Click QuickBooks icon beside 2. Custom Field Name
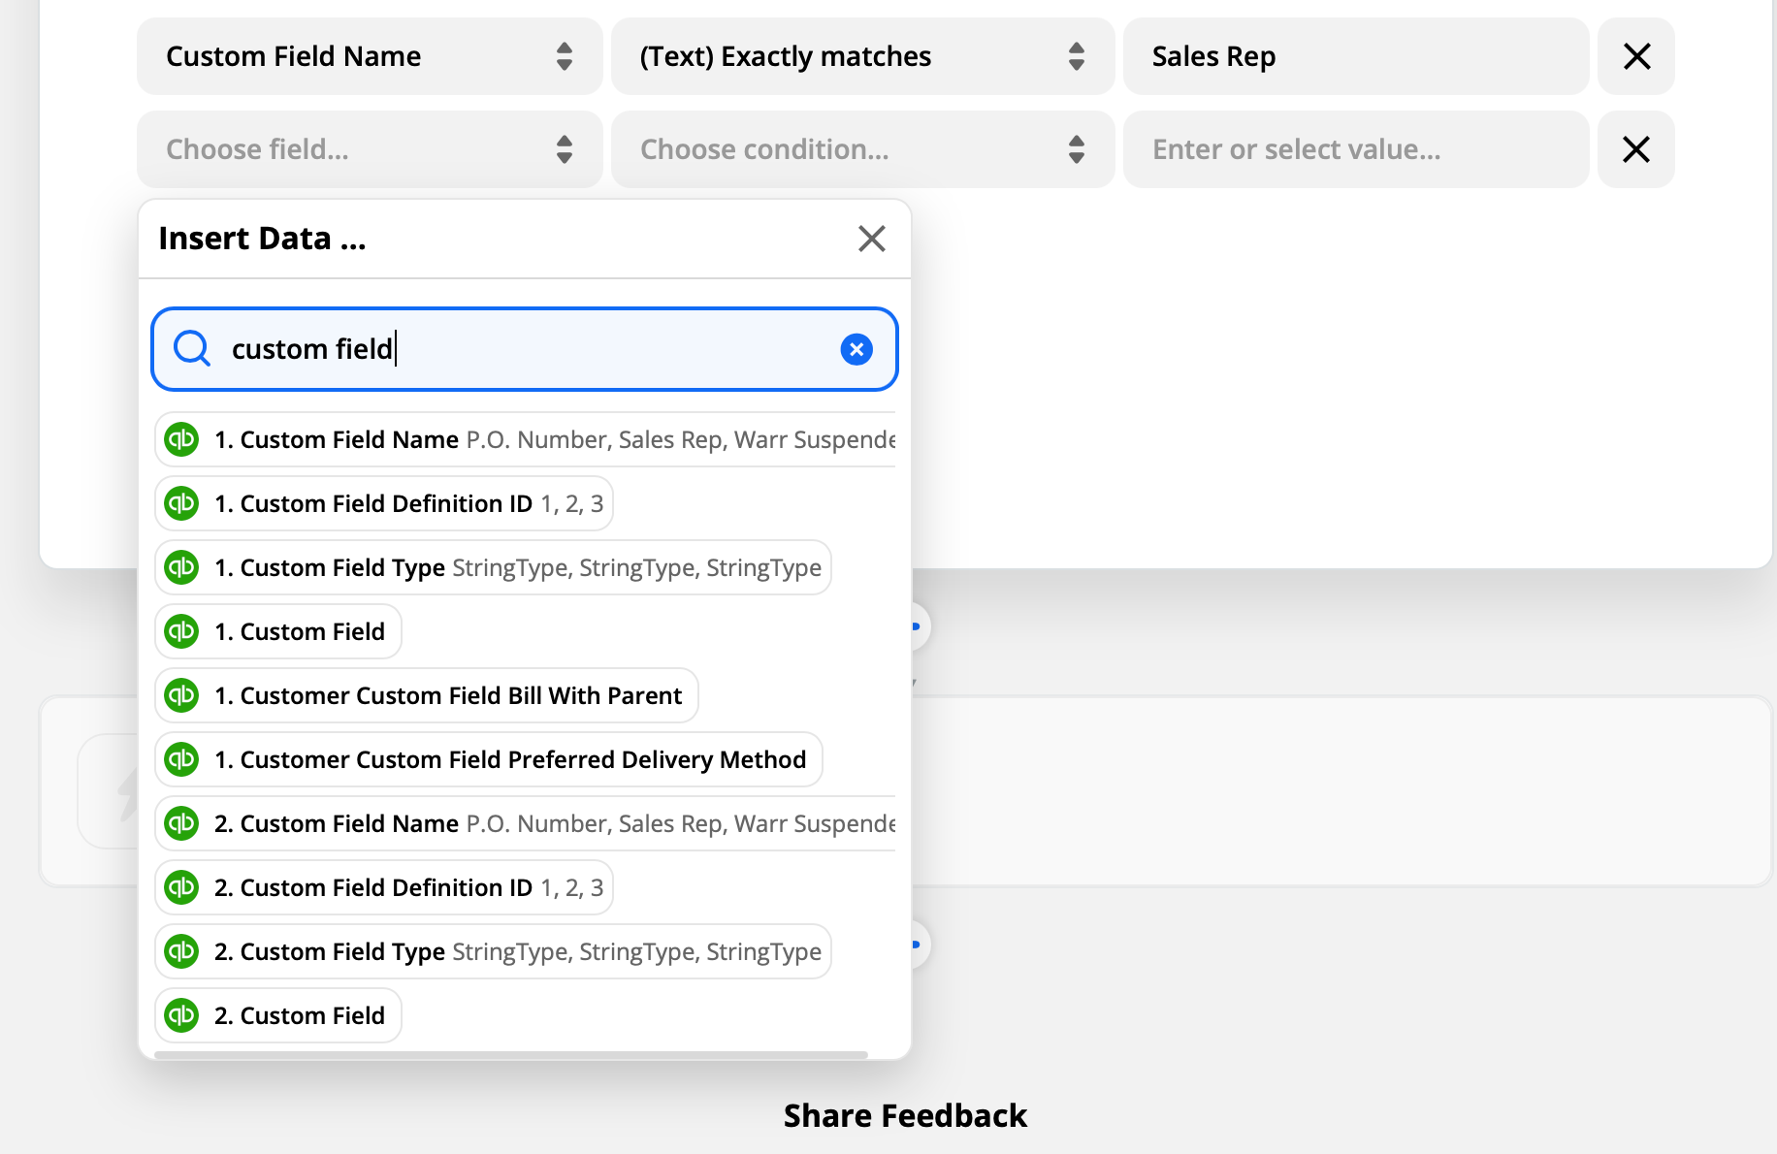 [x=181, y=823]
